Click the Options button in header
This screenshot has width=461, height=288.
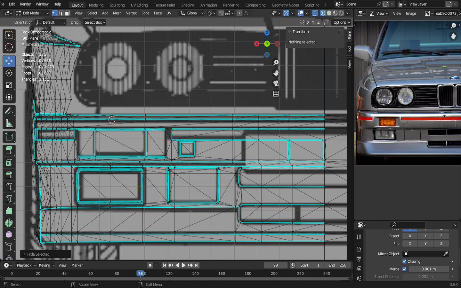[342, 22]
